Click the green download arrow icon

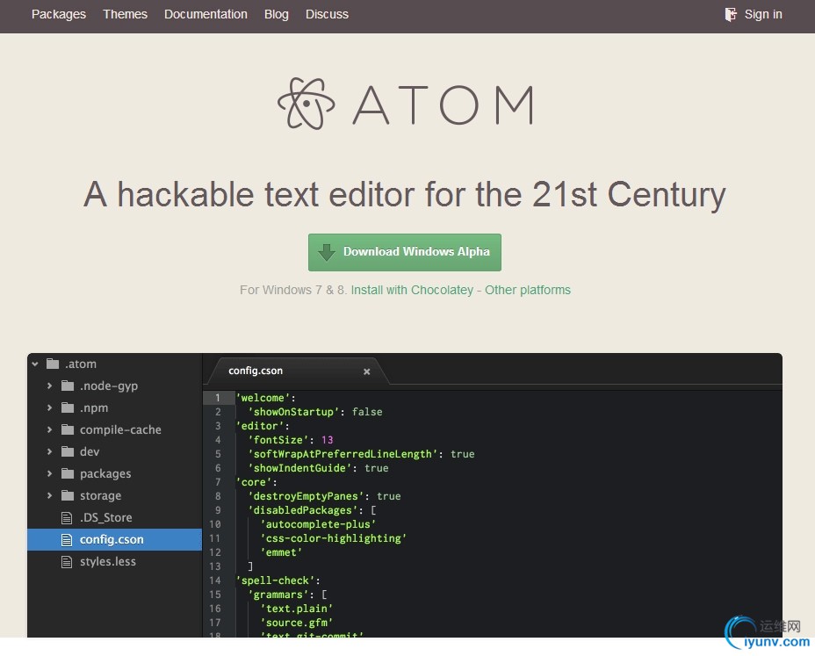327,252
